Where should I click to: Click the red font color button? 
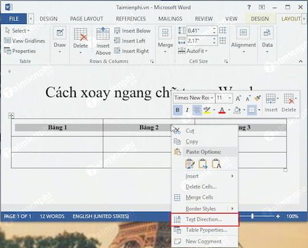click(222, 110)
